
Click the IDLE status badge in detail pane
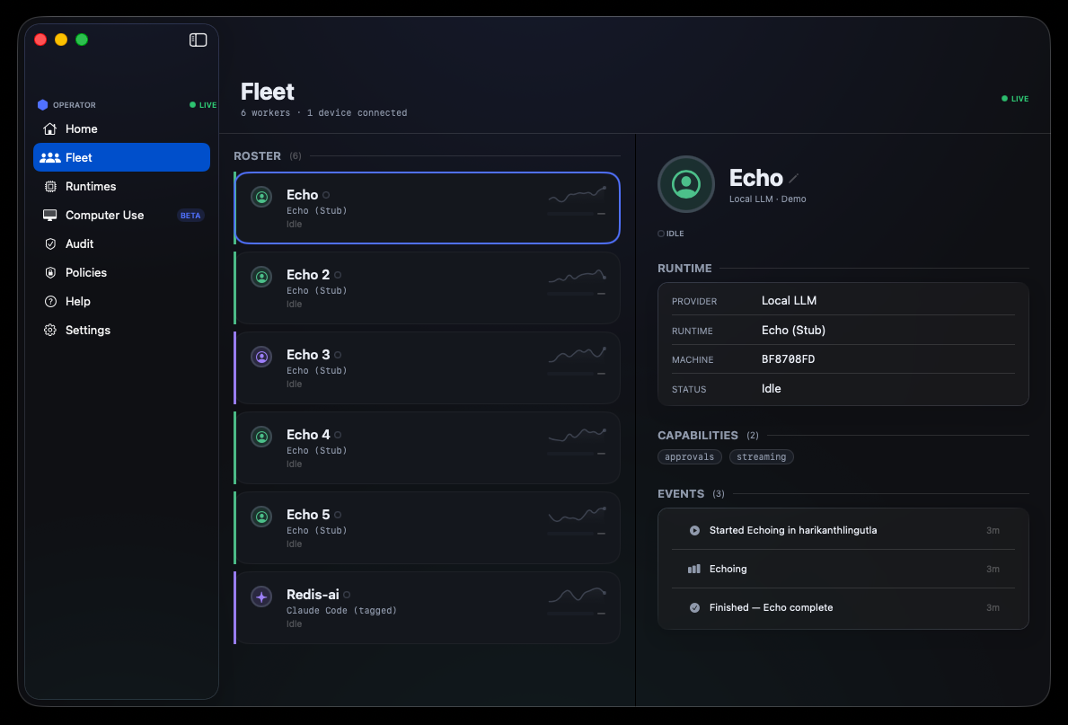click(x=671, y=234)
